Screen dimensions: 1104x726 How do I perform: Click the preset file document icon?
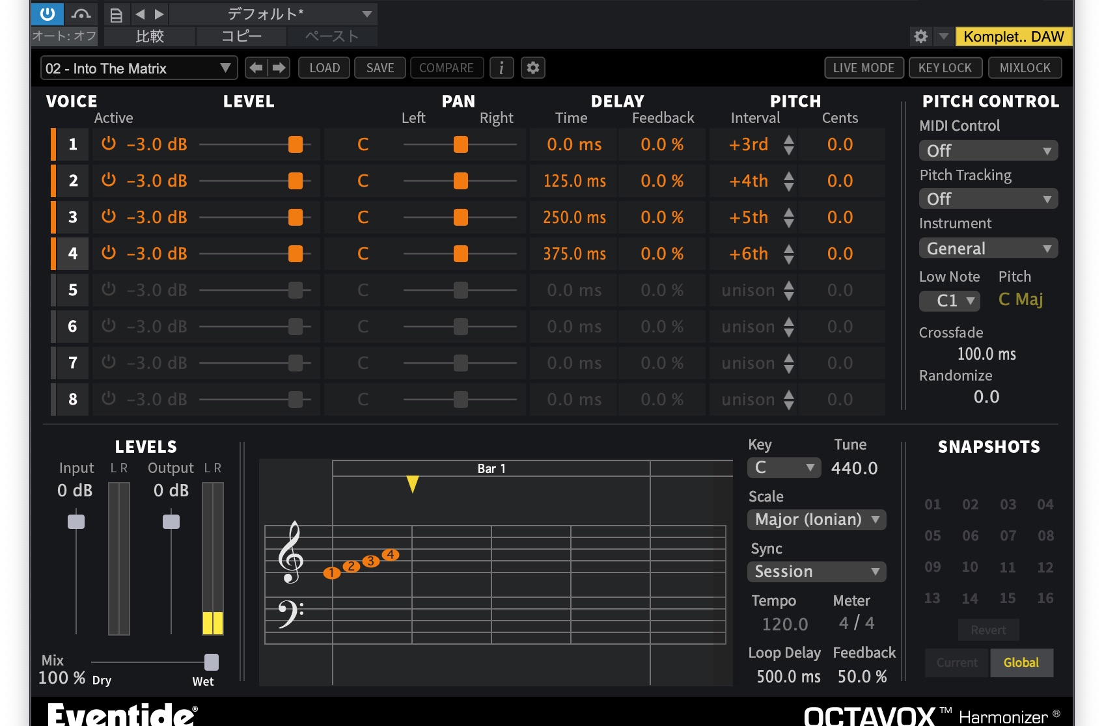click(116, 14)
